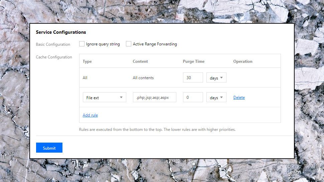Click the Cache Configuration label

coord(54,57)
